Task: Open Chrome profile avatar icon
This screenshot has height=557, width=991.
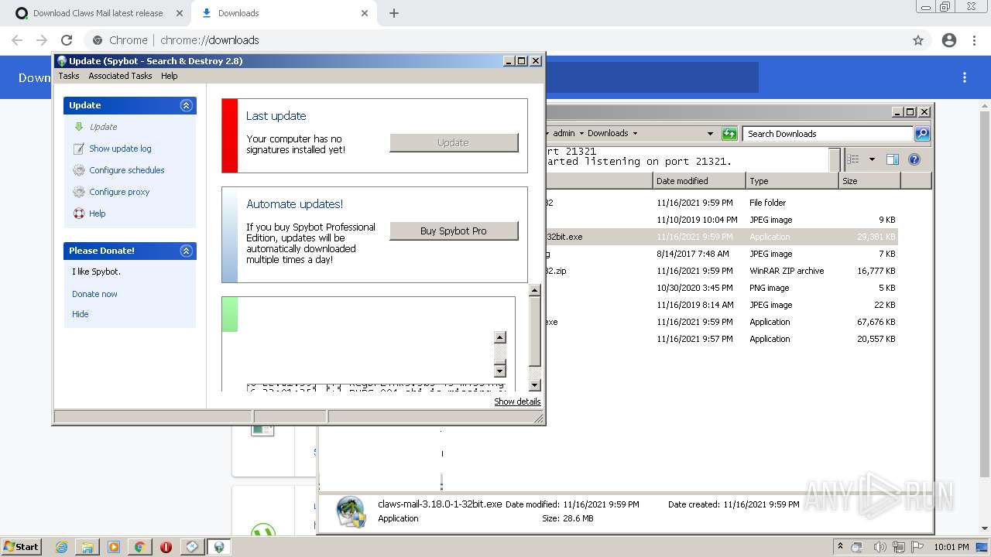Action: 949,40
